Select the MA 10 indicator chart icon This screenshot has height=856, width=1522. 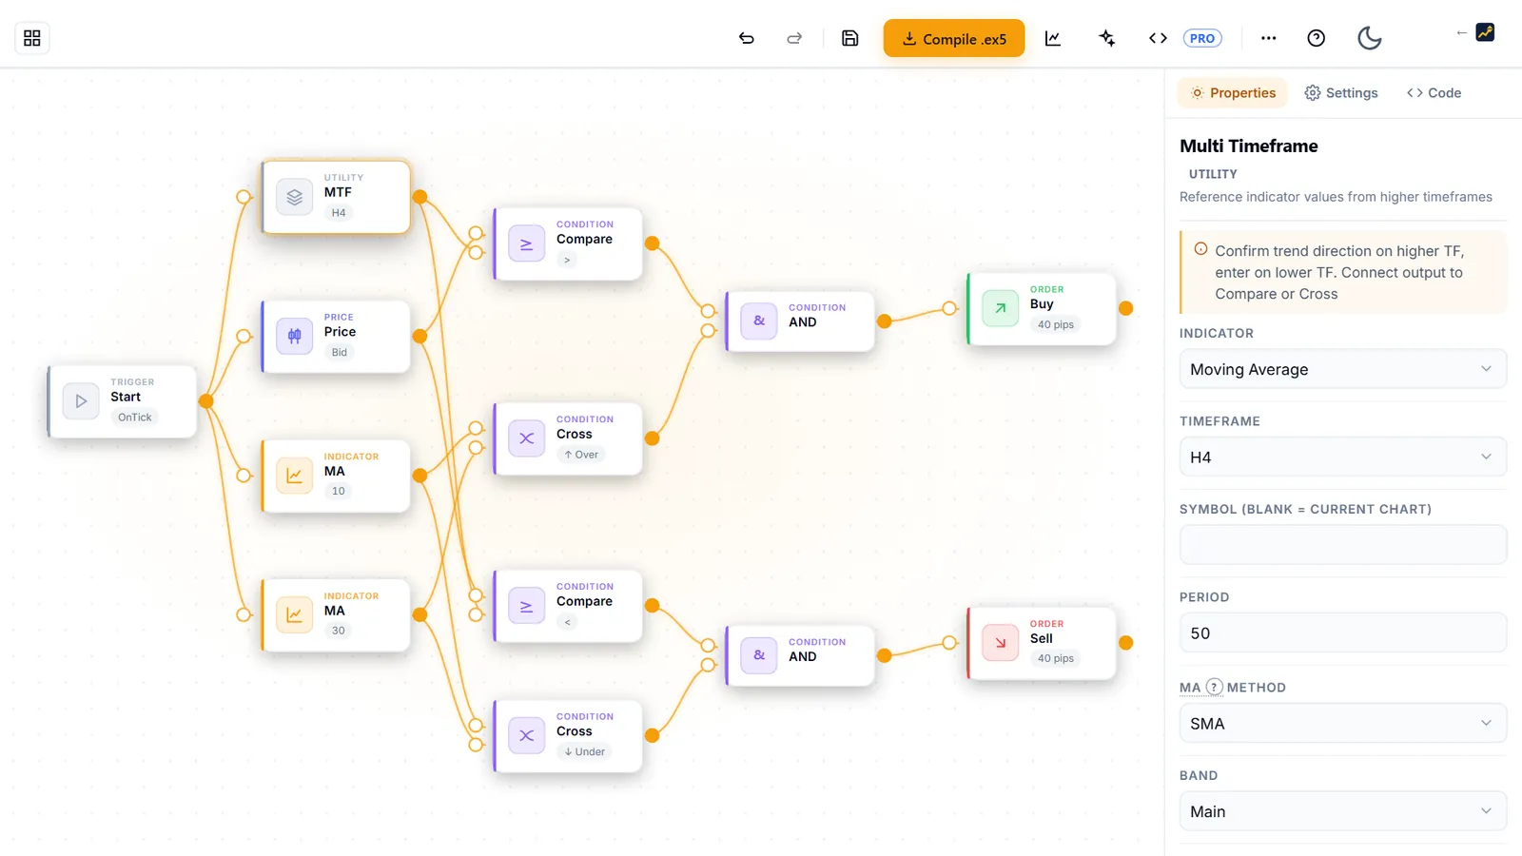tap(295, 476)
